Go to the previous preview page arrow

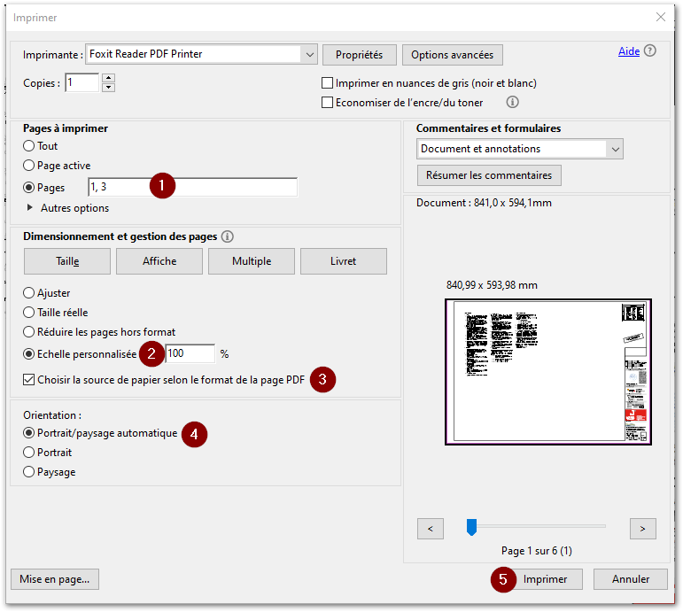[430, 529]
